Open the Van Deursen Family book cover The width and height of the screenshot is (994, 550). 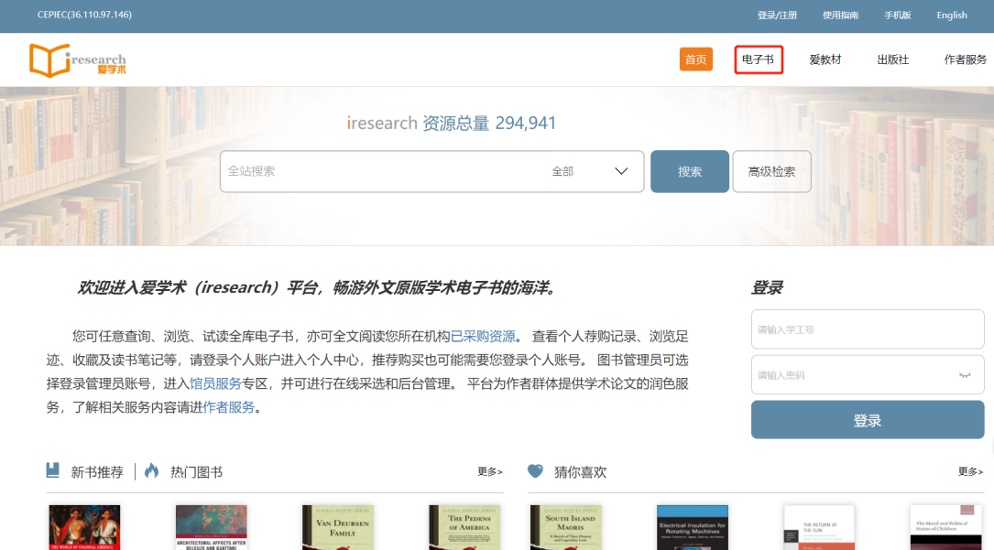(337, 527)
